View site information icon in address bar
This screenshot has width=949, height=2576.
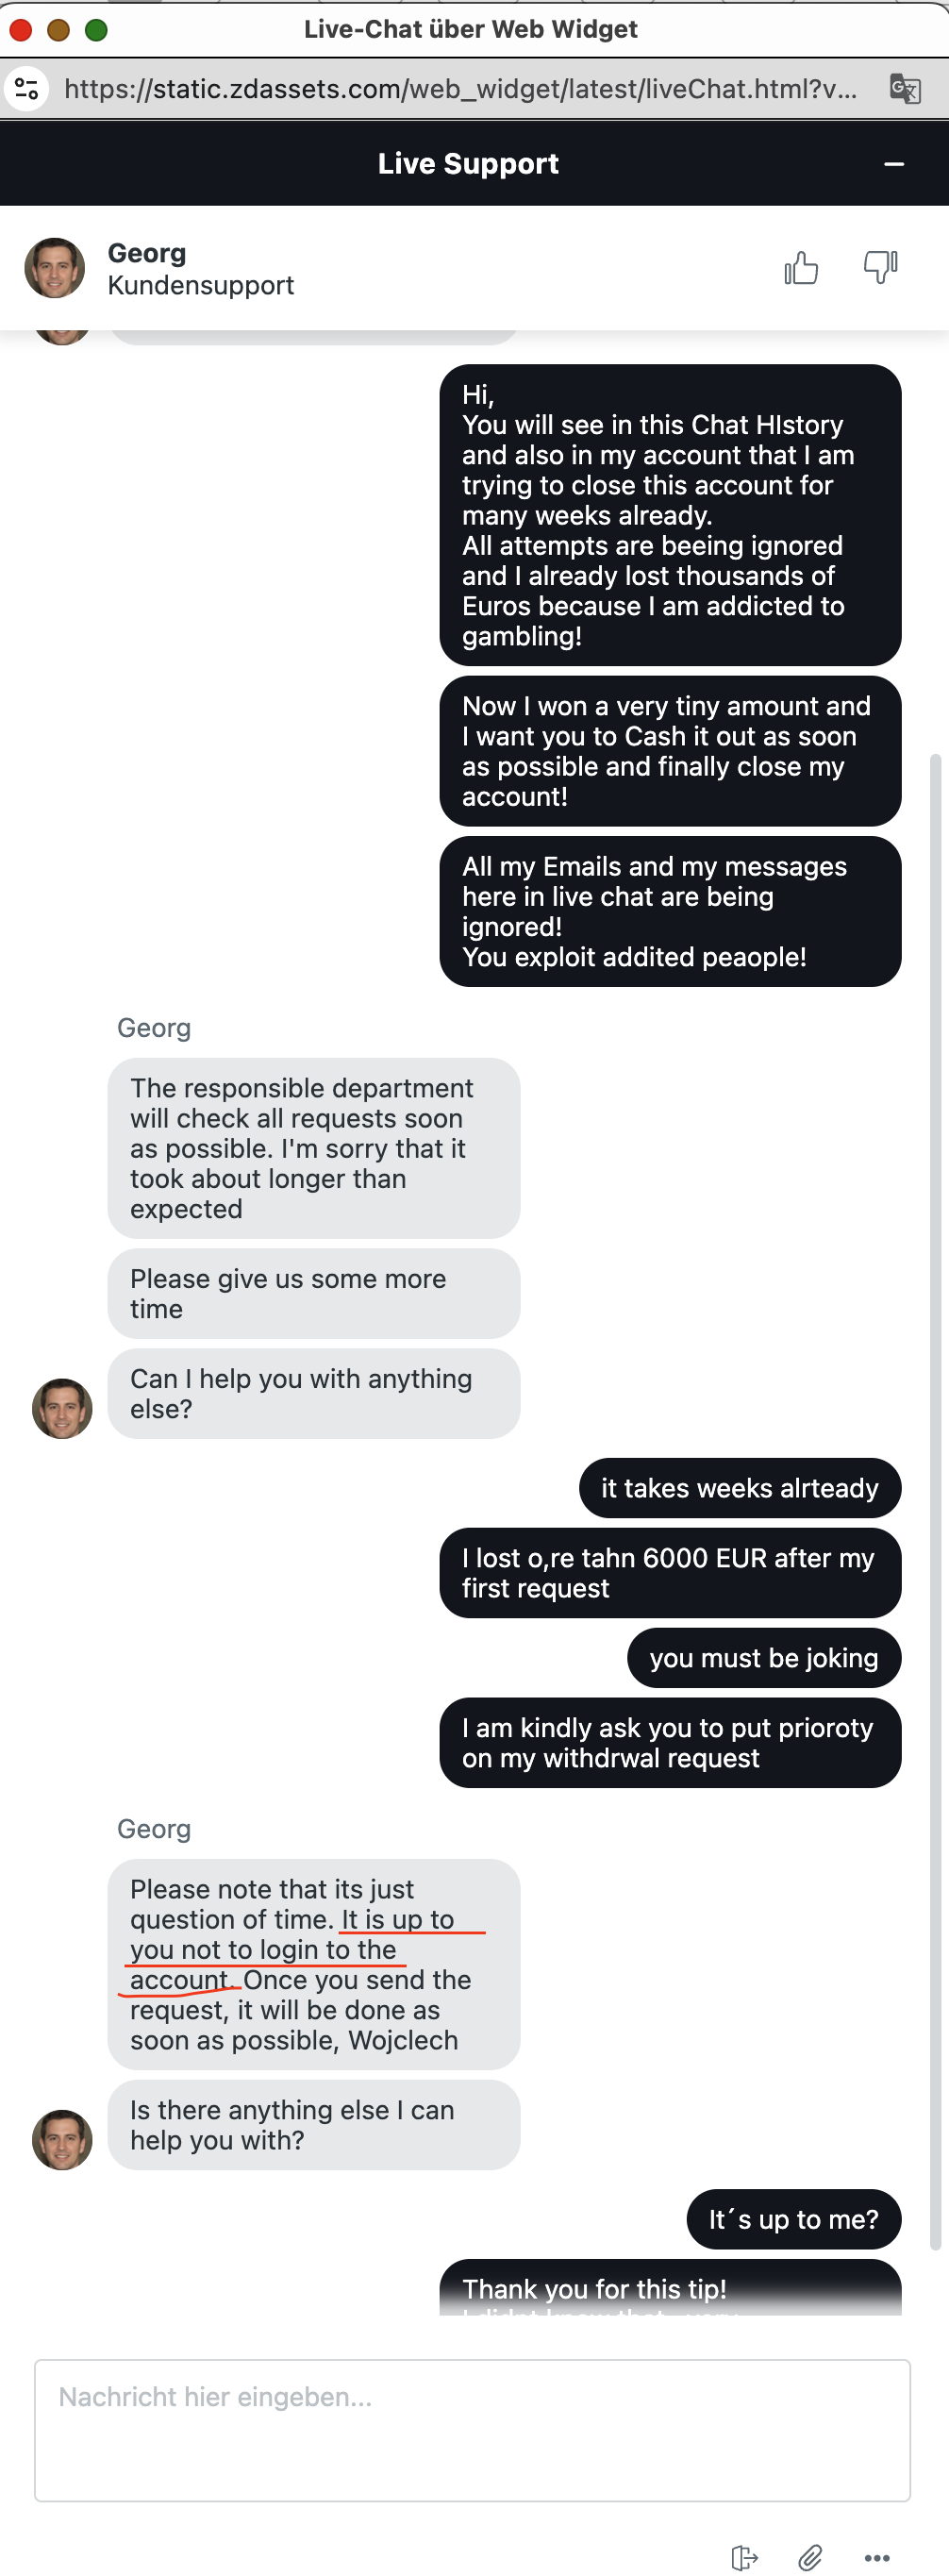click(27, 89)
